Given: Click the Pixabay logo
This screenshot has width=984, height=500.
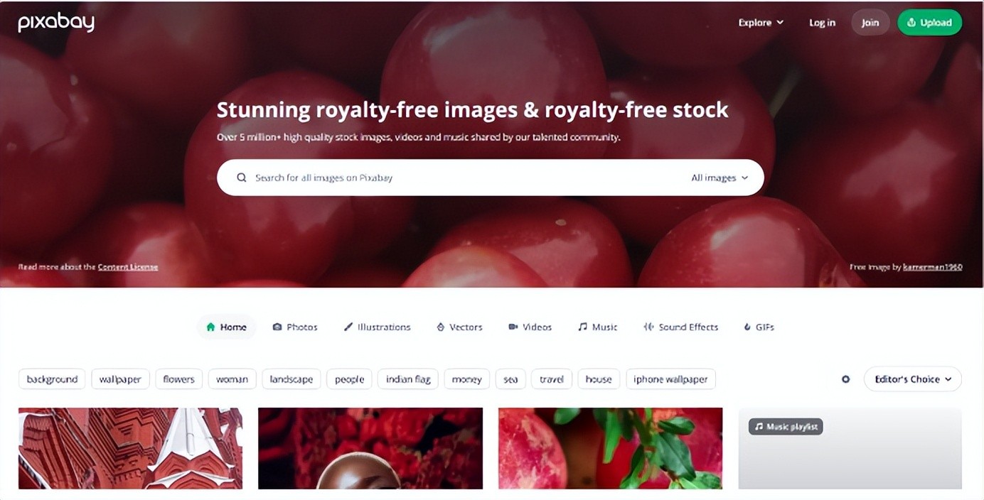Looking at the screenshot, I should pyautogui.click(x=56, y=23).
